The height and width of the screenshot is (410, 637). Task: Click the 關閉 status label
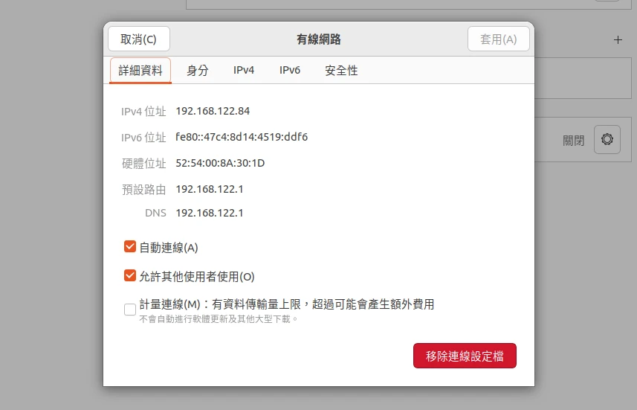point(574,140)
